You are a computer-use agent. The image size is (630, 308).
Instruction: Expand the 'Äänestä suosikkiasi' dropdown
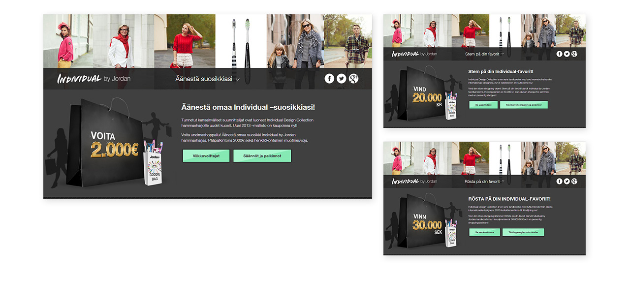tap(208, 79)
